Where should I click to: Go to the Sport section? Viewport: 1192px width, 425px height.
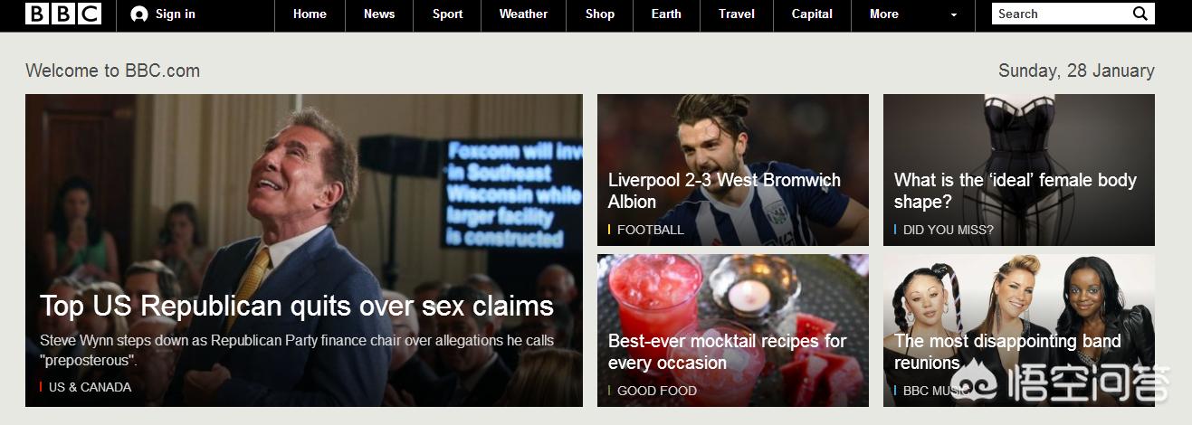[447, 14]
